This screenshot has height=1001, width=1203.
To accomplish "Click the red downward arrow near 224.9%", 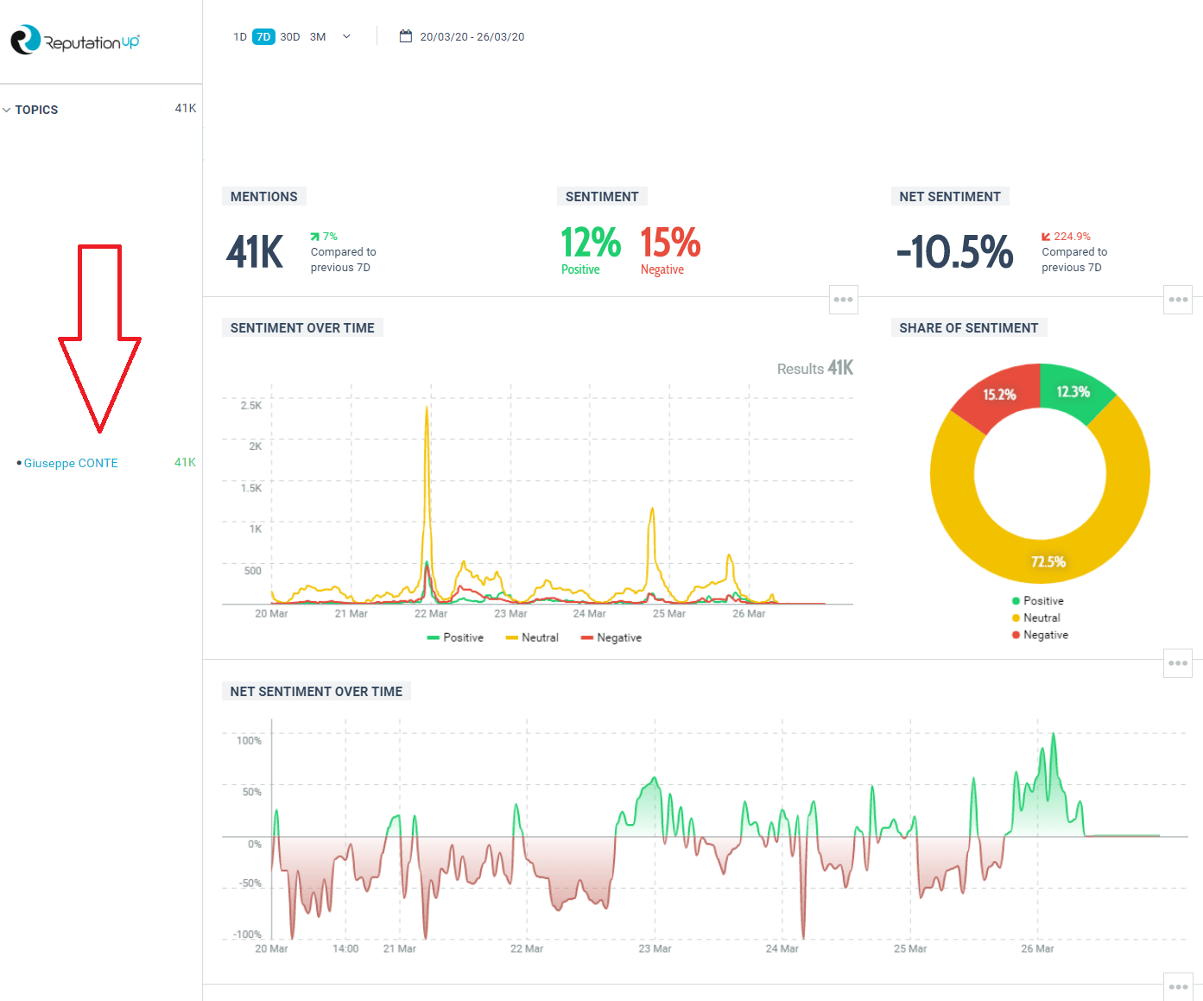I will [x=1045, y=235].
